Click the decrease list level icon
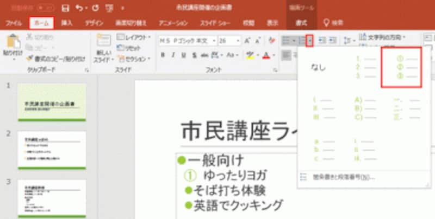Image resolution: width=435 pixels, height=219 pixels. 322,41
